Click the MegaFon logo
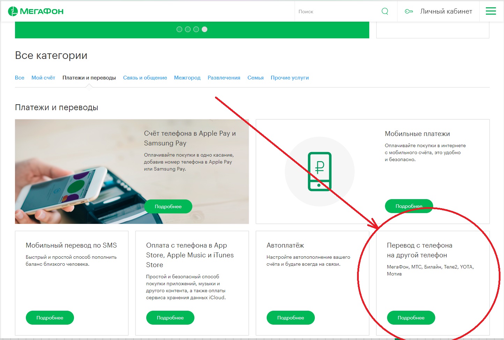Image resolution: width=504 pixels, height=340 pixels. (36, 12)
